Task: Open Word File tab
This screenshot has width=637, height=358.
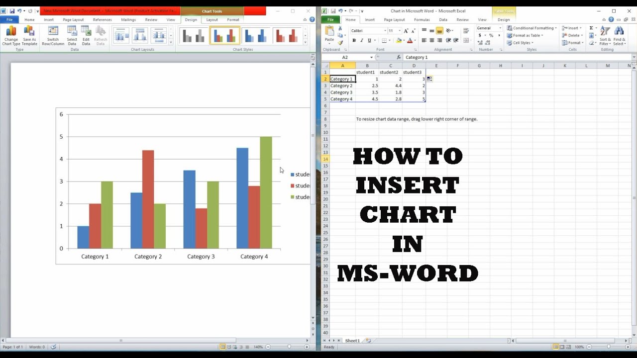Action: [x=9, y=20]
